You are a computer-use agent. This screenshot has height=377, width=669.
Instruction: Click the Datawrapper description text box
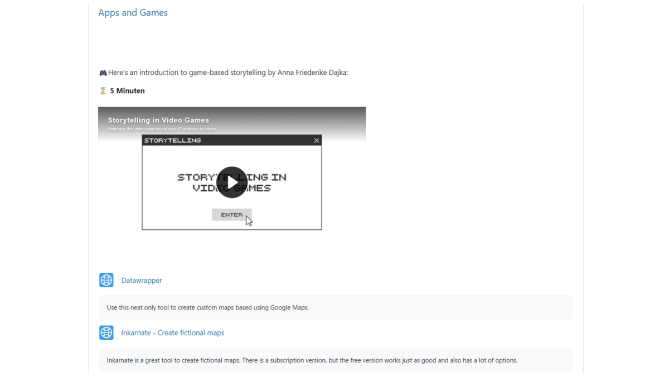[336, 307]
